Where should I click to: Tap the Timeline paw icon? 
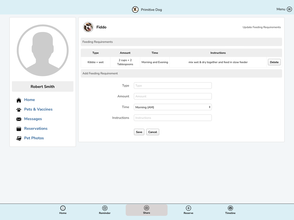[230, 208]
